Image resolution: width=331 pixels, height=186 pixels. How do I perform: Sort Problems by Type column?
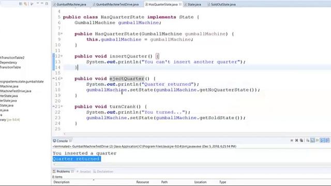222,182
